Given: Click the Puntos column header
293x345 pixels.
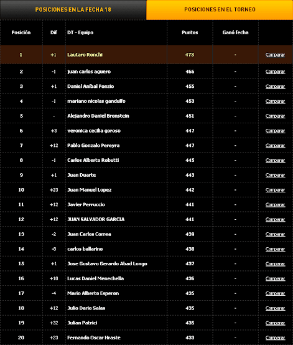Looking at the screenshot, I should (190, 32).
